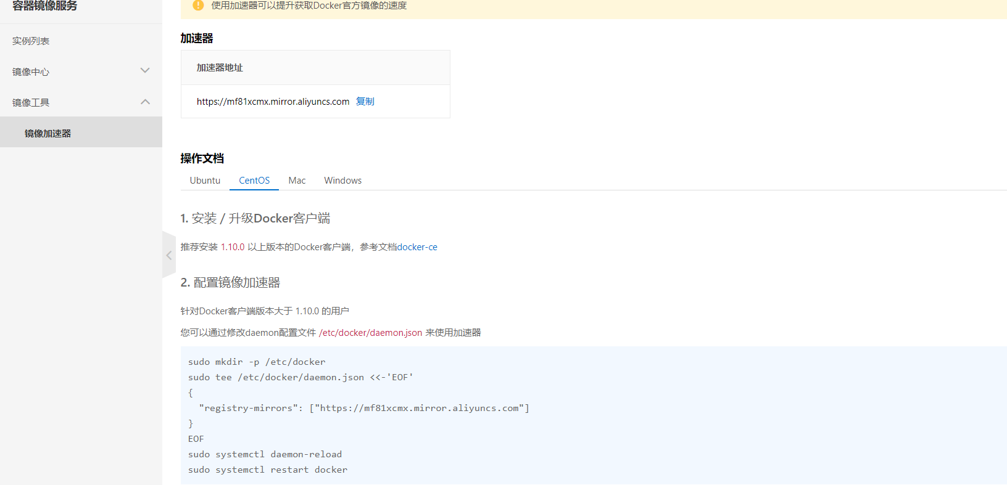The width and height of the screenshot is (1007, 485).
Task: Open 镜像工具 sidebar section
Action: (31, 102)
